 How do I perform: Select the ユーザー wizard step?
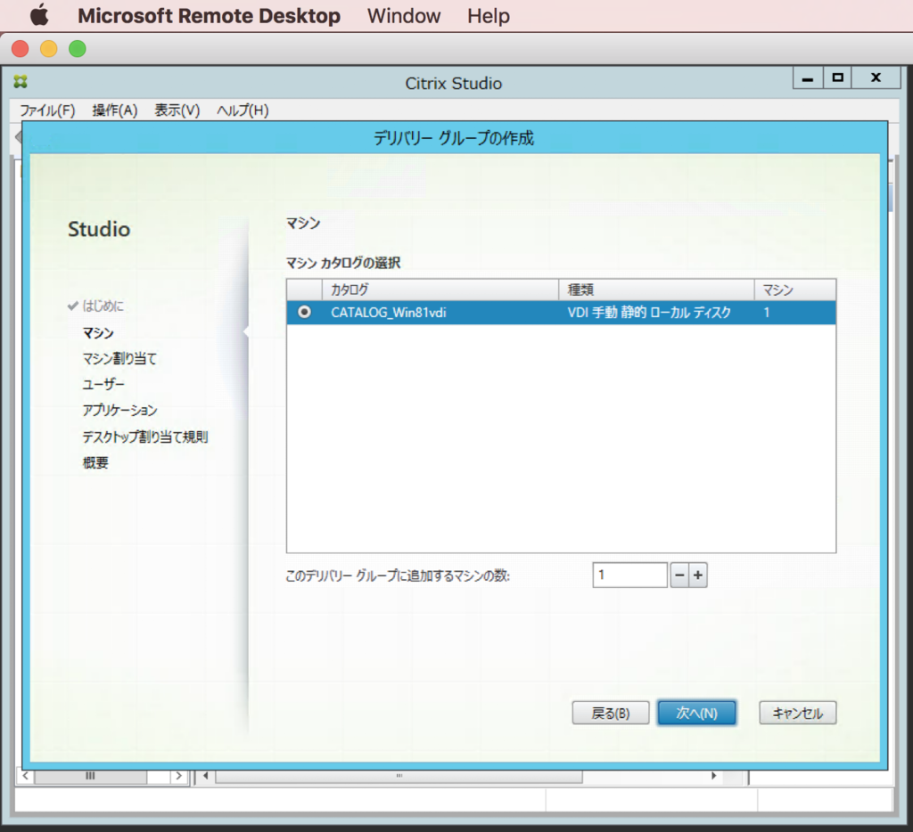pos(103,384)
